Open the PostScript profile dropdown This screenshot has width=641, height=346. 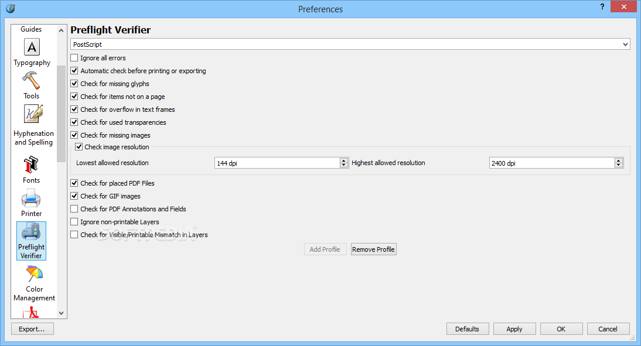coord(350,44)
